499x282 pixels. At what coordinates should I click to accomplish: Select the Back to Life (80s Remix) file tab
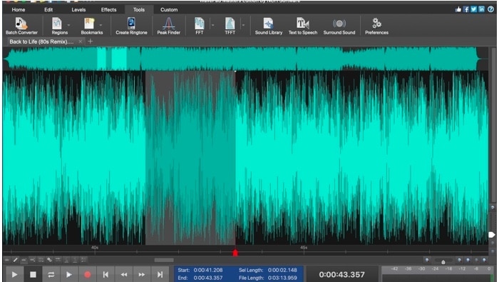[x=41, y=41]
